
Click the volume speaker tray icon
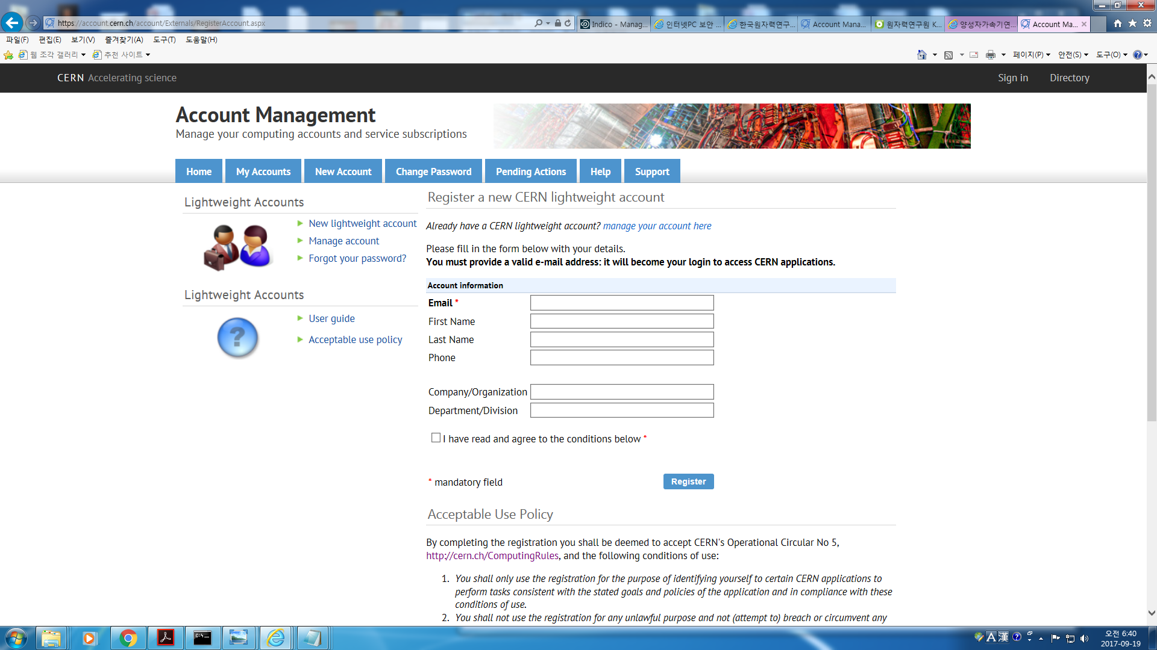tap(1085, 639)
